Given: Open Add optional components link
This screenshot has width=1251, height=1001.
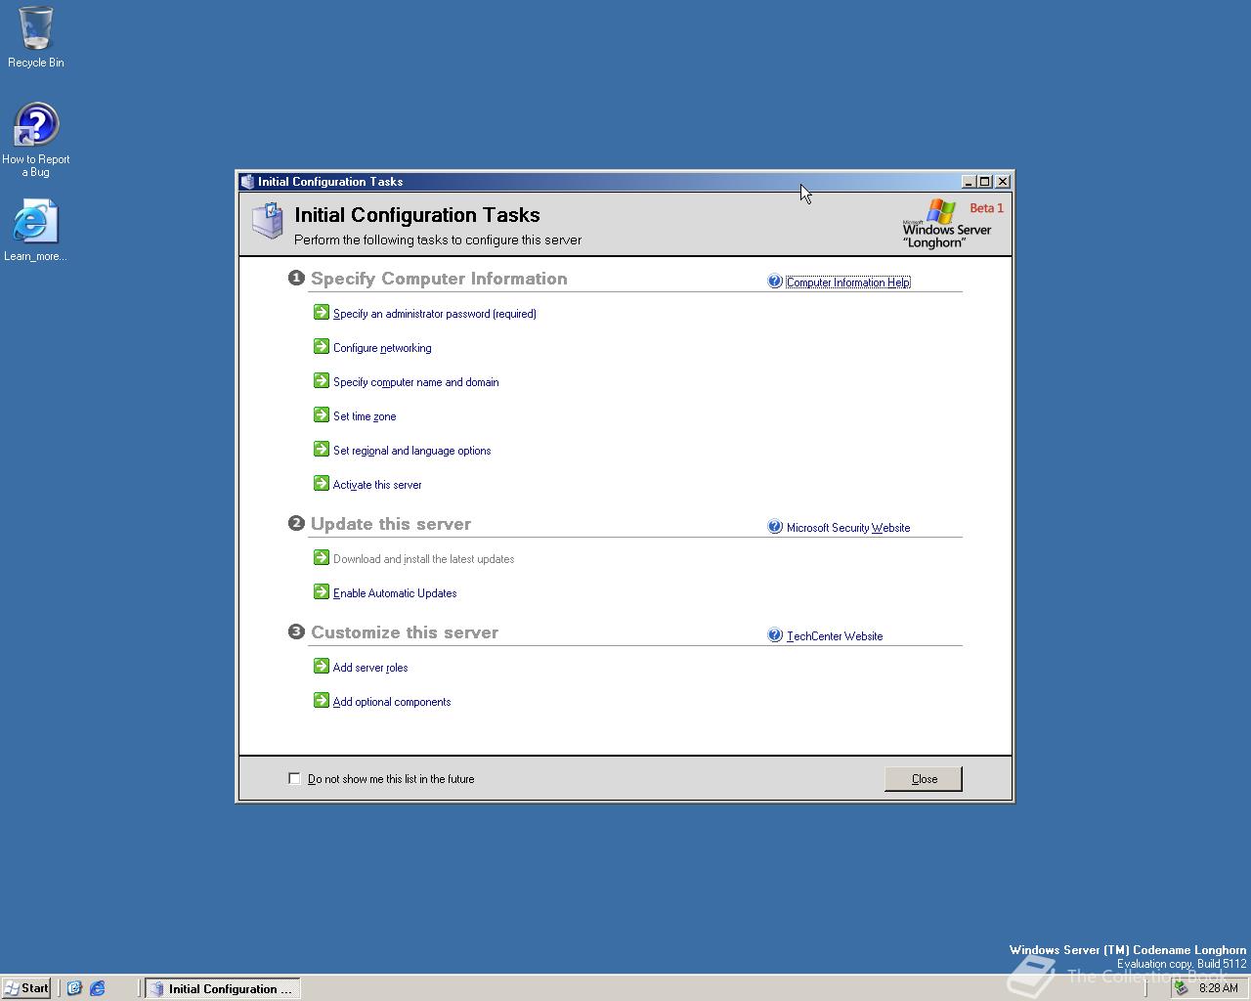Looking at the screenshot, I should point(392,702).
